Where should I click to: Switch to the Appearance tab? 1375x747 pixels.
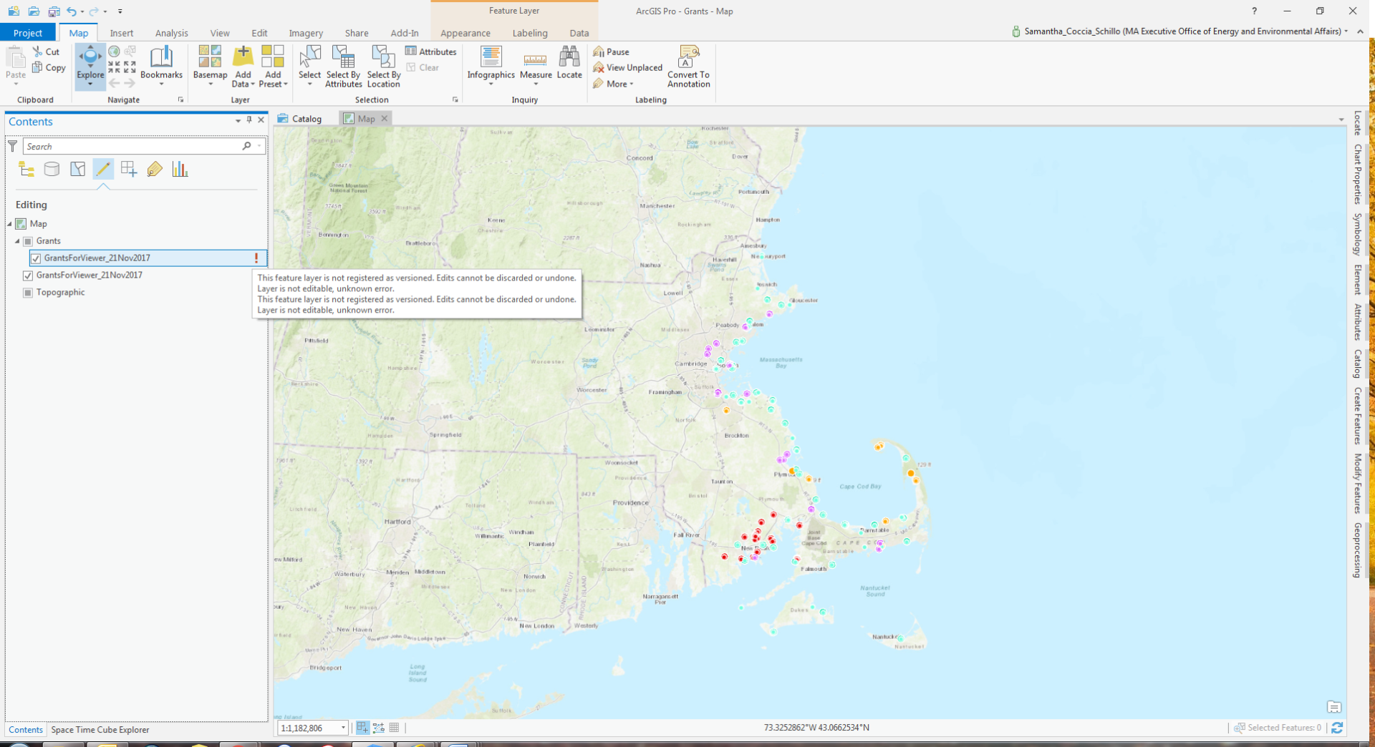click(465, 33)
